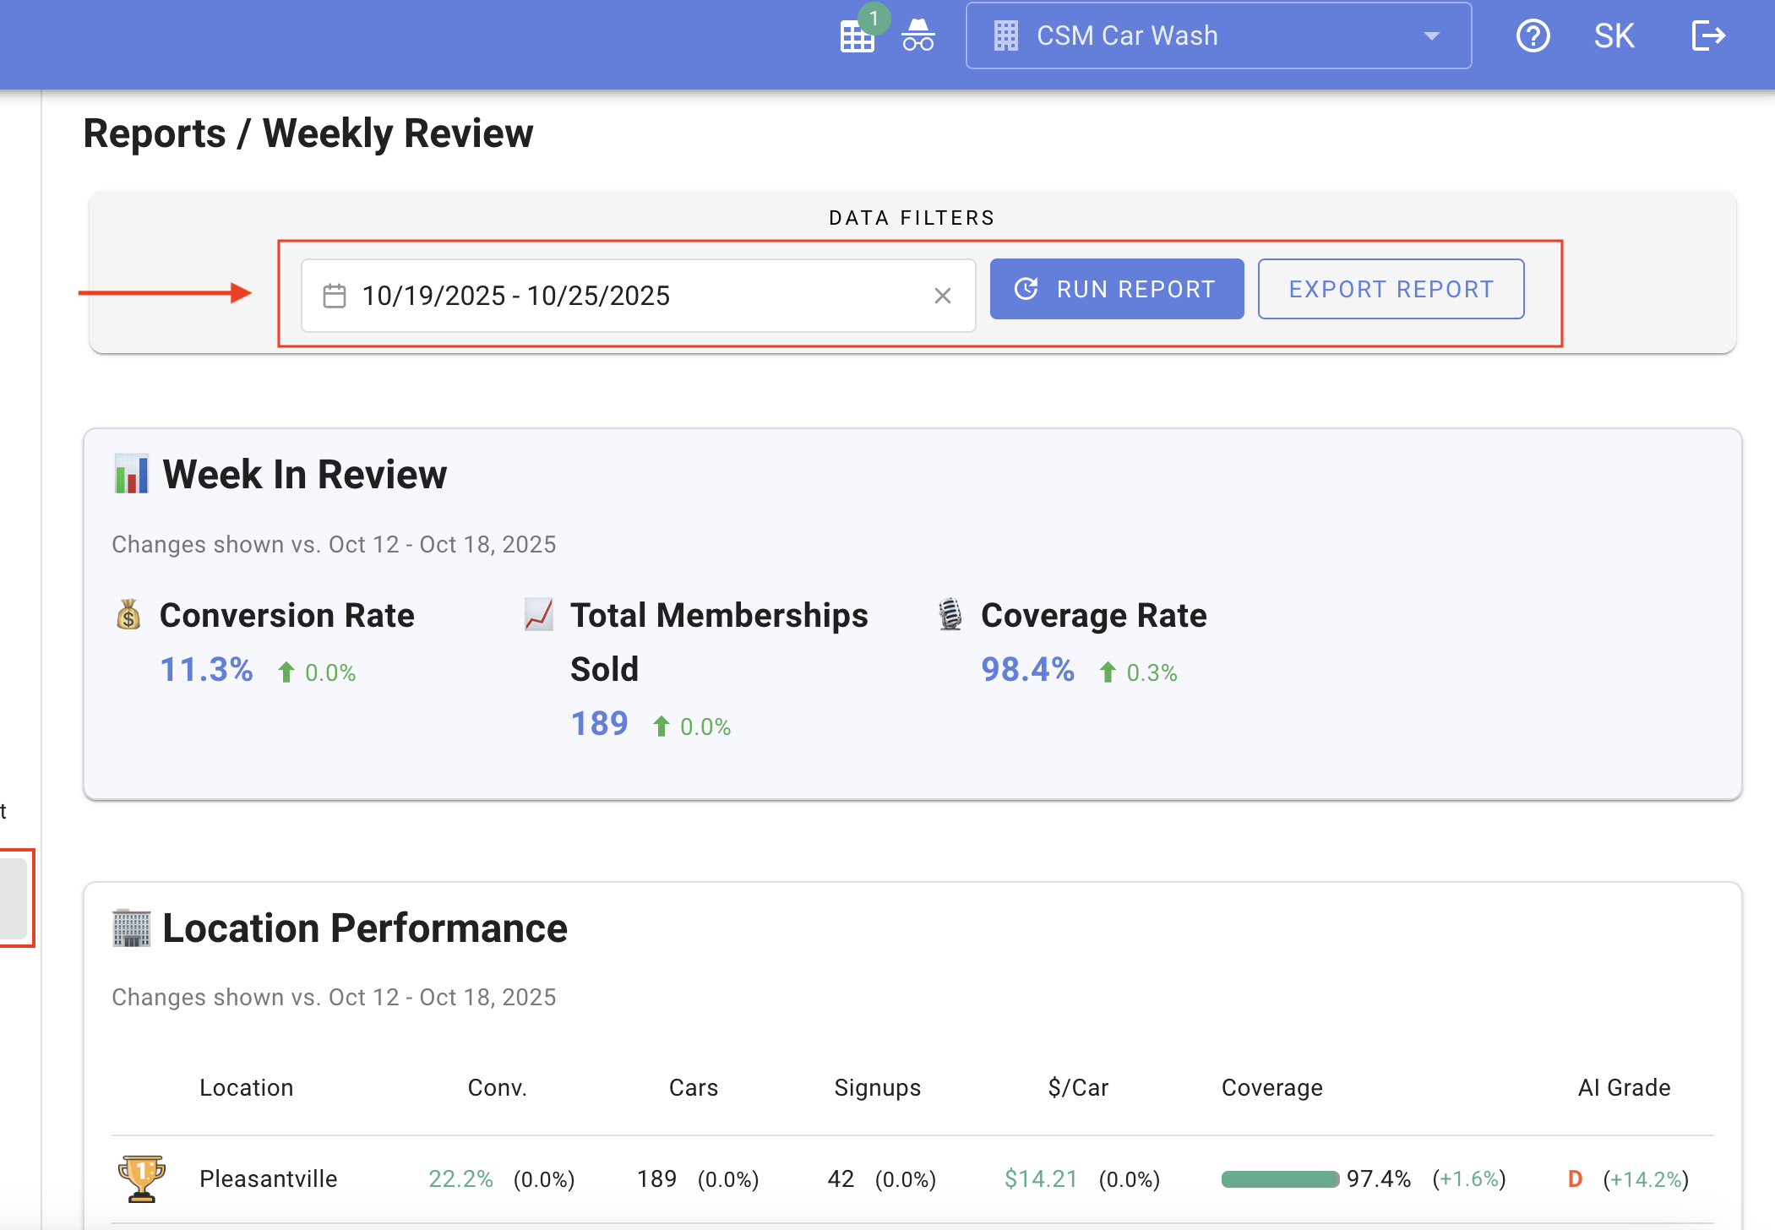Image resolution: width=1775 pixels, height=1230 pixels.
Task: Run the report
Action: click(1117, 289)
